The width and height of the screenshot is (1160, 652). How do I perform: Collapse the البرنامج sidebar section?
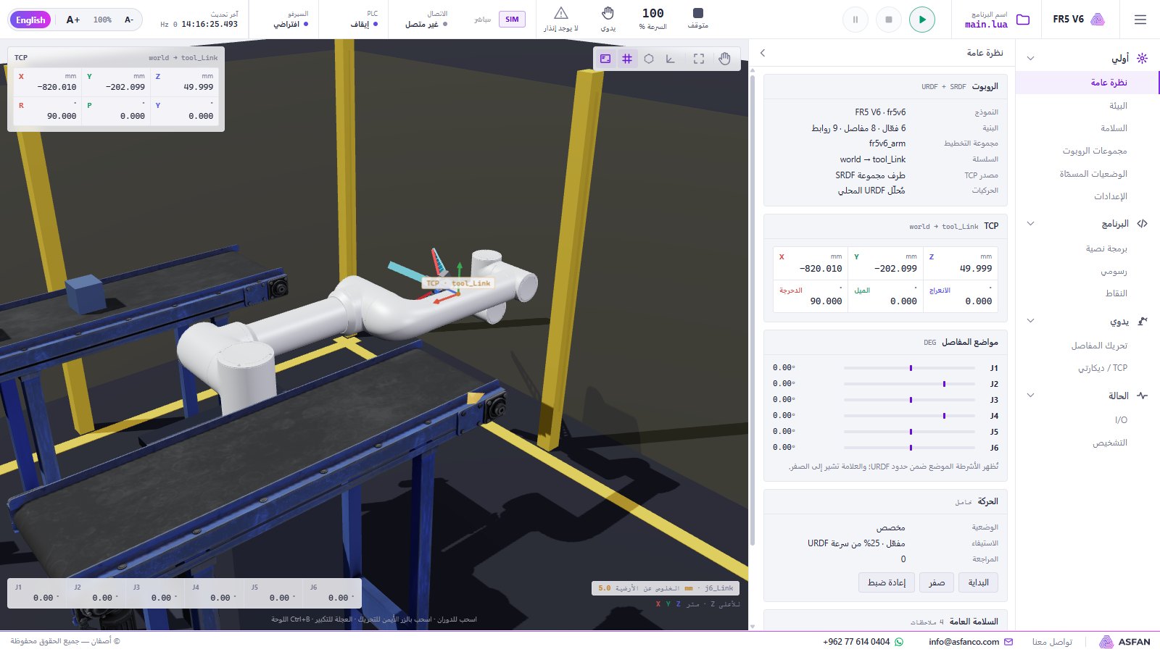pyautogui.click(x=1030, y=224)
